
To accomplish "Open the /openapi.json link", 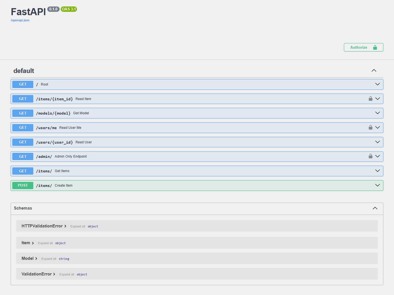I will [20, 20].
